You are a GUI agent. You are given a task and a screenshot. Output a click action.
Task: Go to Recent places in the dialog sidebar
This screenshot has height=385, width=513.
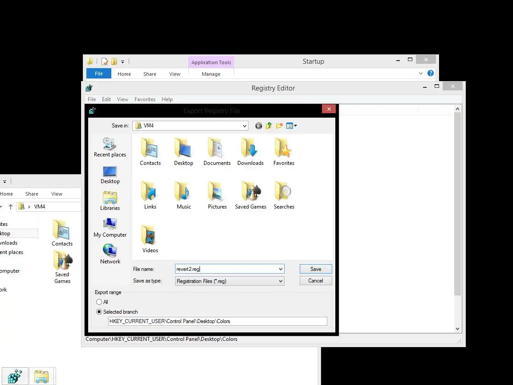[110, 147]
